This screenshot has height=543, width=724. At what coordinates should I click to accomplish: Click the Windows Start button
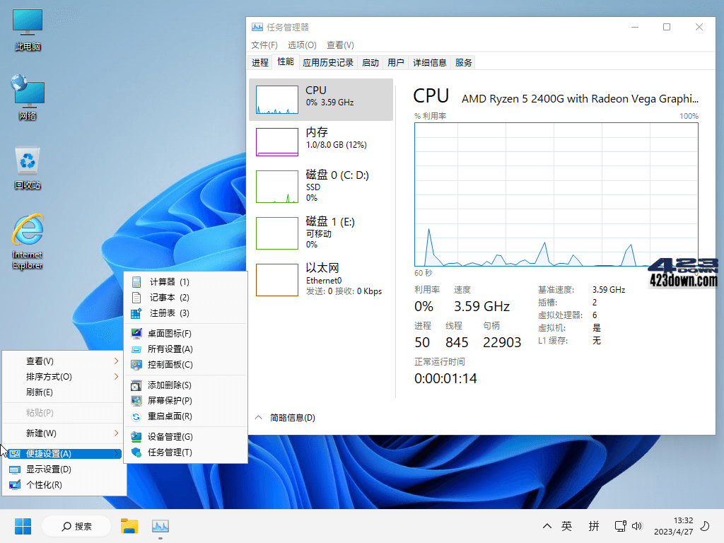(x=23, y=526)
